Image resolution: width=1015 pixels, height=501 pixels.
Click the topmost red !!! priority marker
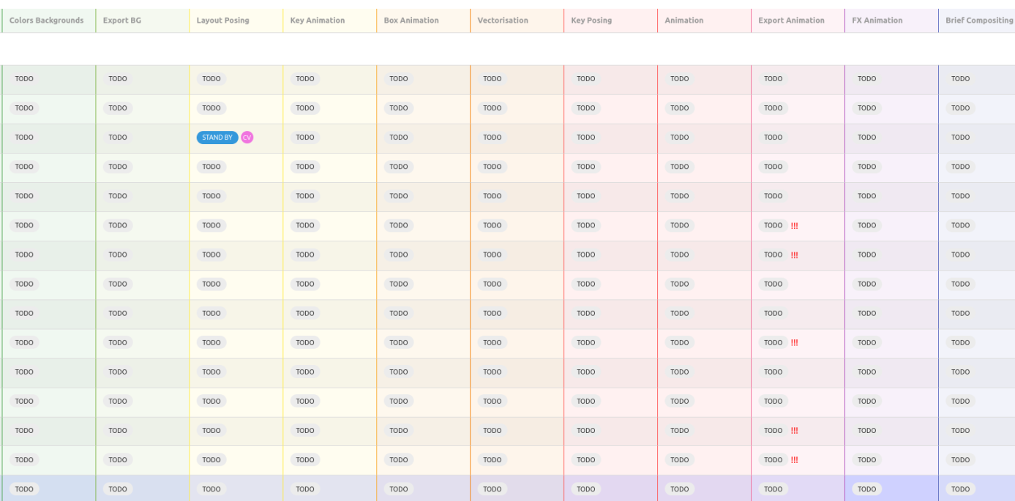[795, 226]
